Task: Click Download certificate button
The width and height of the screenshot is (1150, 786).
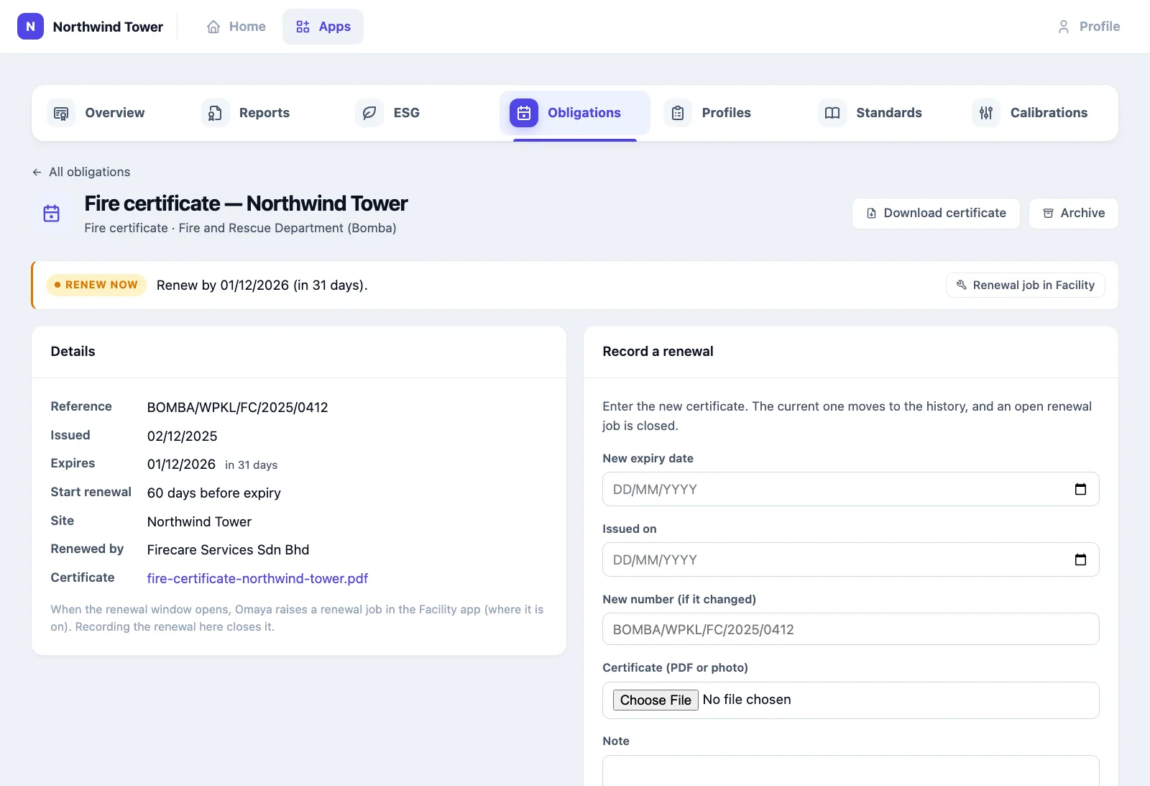Action: pos(936,214)
